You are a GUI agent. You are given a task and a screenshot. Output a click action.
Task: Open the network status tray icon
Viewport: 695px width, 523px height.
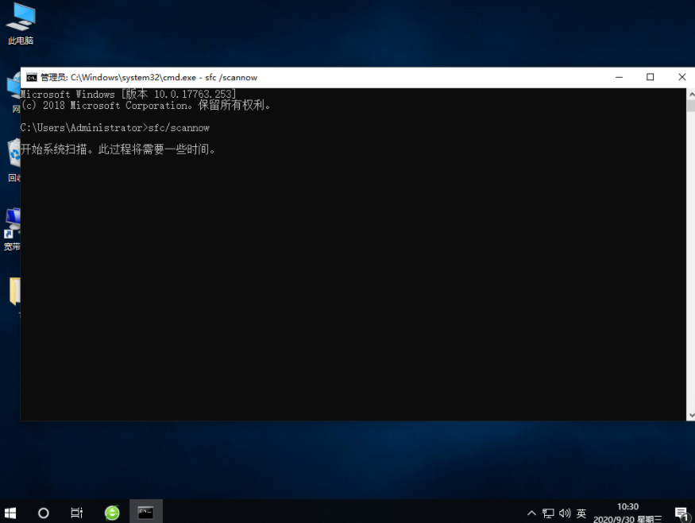tap(548, 513)
